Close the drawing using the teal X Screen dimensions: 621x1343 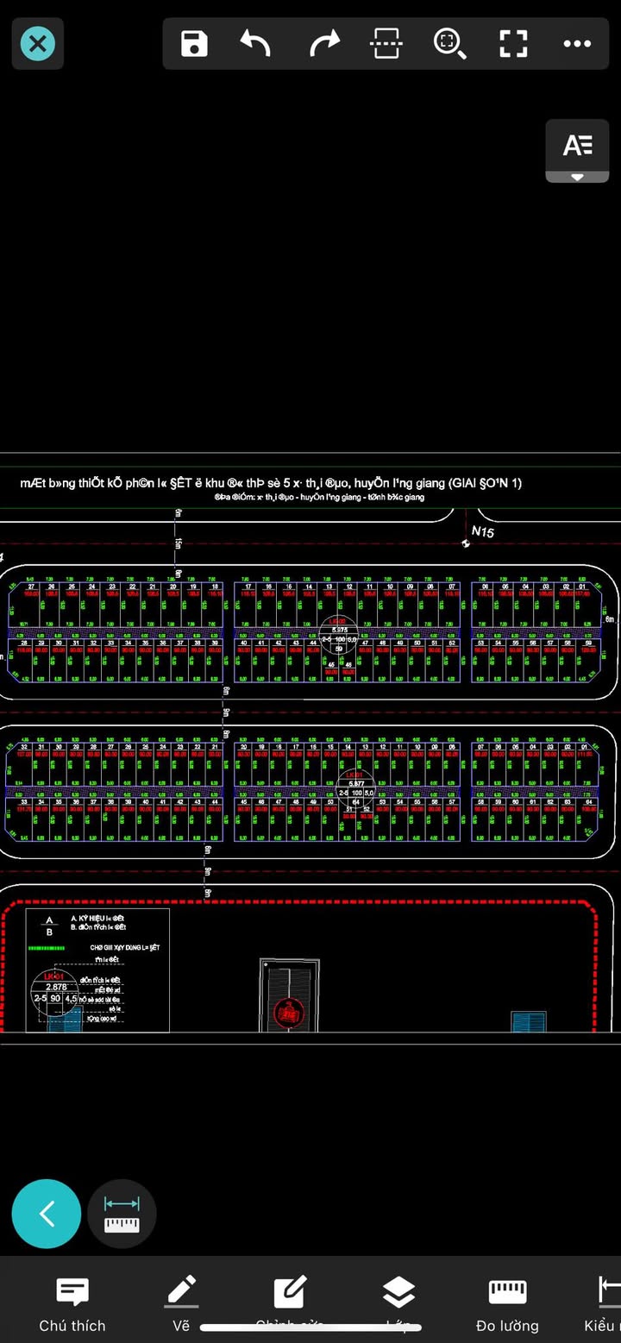click(38, 43)
